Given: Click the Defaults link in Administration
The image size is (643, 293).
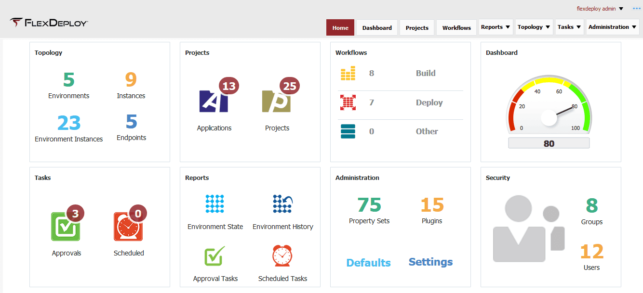Looking at the screenshot, I should [369, 263].
